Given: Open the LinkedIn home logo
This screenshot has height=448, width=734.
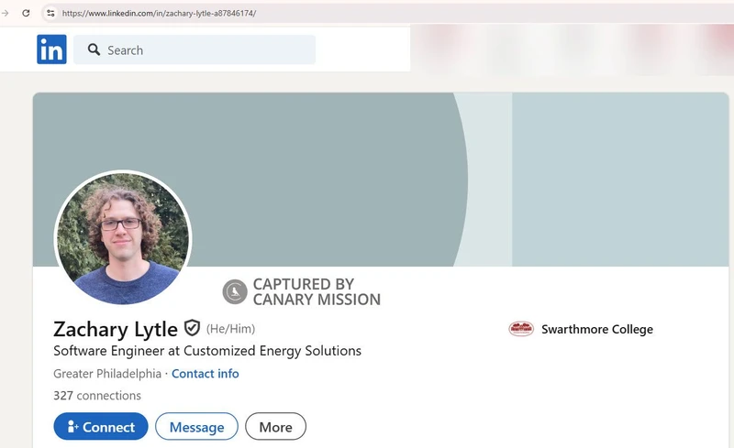Looking at the screenshot, I should 51,49.
